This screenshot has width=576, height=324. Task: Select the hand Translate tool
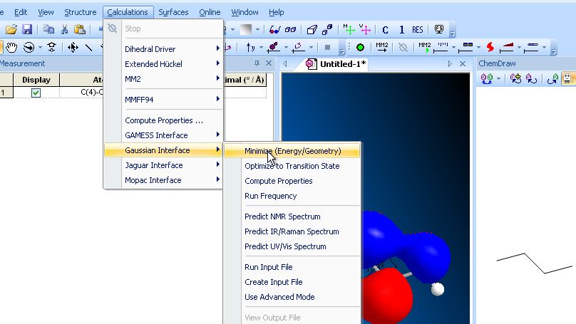pyautogui.click(x=11, y=47)
